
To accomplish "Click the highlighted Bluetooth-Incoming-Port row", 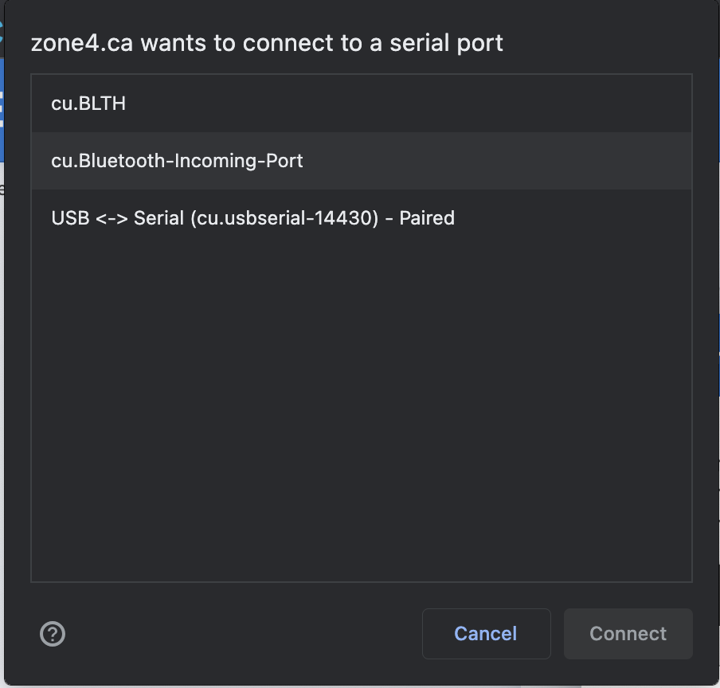I will tap(177, 161).
